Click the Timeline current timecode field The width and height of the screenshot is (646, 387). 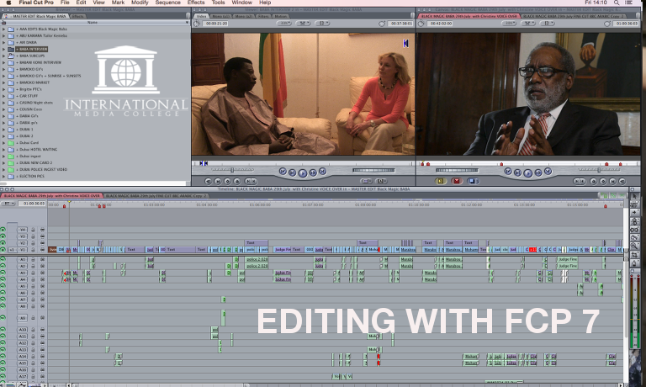pos(32,204)
